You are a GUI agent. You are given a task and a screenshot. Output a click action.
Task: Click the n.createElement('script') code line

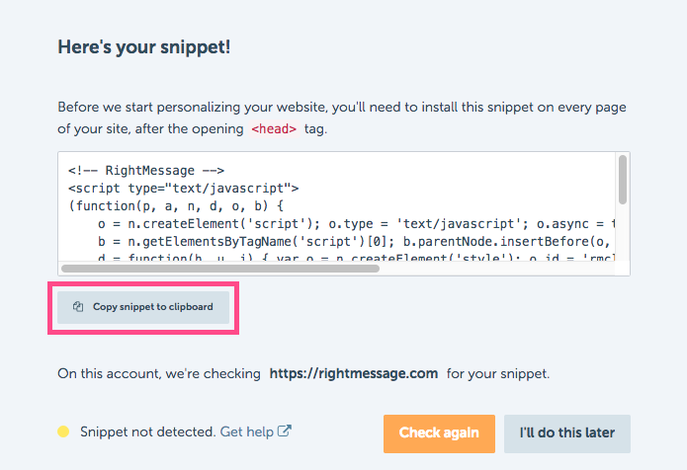pyautogui.click(x=356, y=223)
